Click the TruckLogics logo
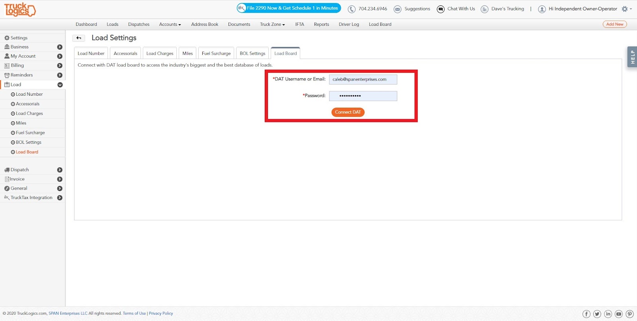The height and width of the screenshot is (321, 637). (20, 9)
